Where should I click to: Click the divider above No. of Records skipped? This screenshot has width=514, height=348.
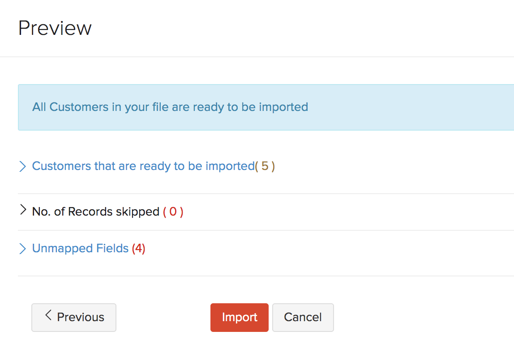point(266,194)
